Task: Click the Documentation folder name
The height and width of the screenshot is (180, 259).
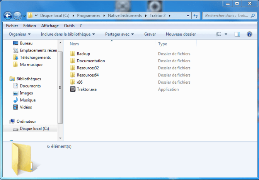Action: click(x=91, y=61)
